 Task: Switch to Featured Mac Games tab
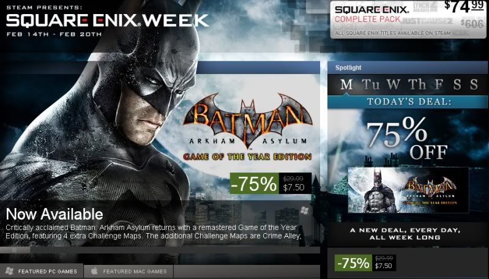point(129,271)
